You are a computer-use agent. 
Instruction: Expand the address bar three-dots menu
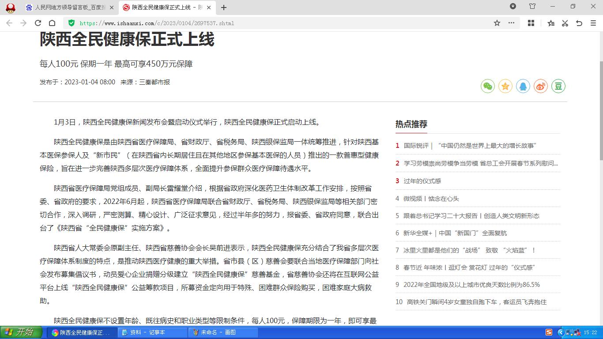[x=511, y=23]
